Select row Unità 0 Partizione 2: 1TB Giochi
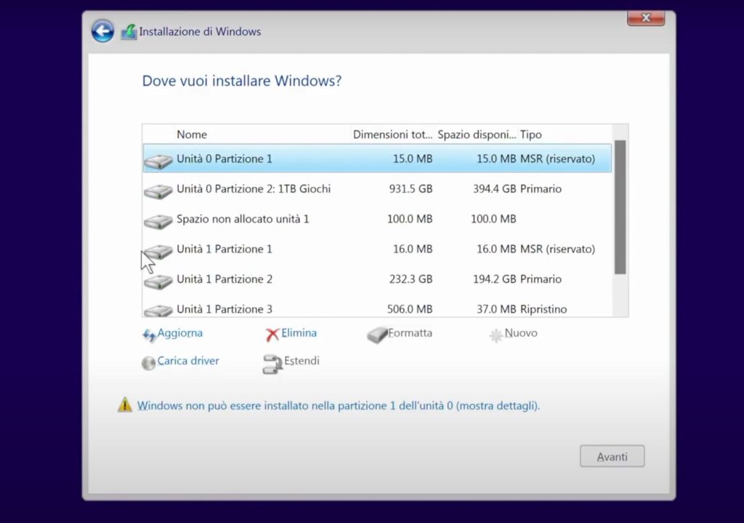This screenshot has width=744, height=523. point(377,188)
